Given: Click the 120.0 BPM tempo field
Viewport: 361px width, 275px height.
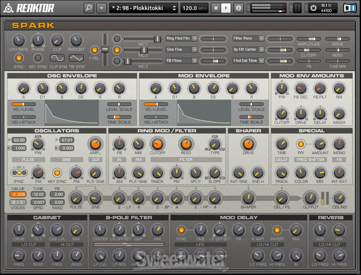Looking at the screenshot, I should click(194, 8).
